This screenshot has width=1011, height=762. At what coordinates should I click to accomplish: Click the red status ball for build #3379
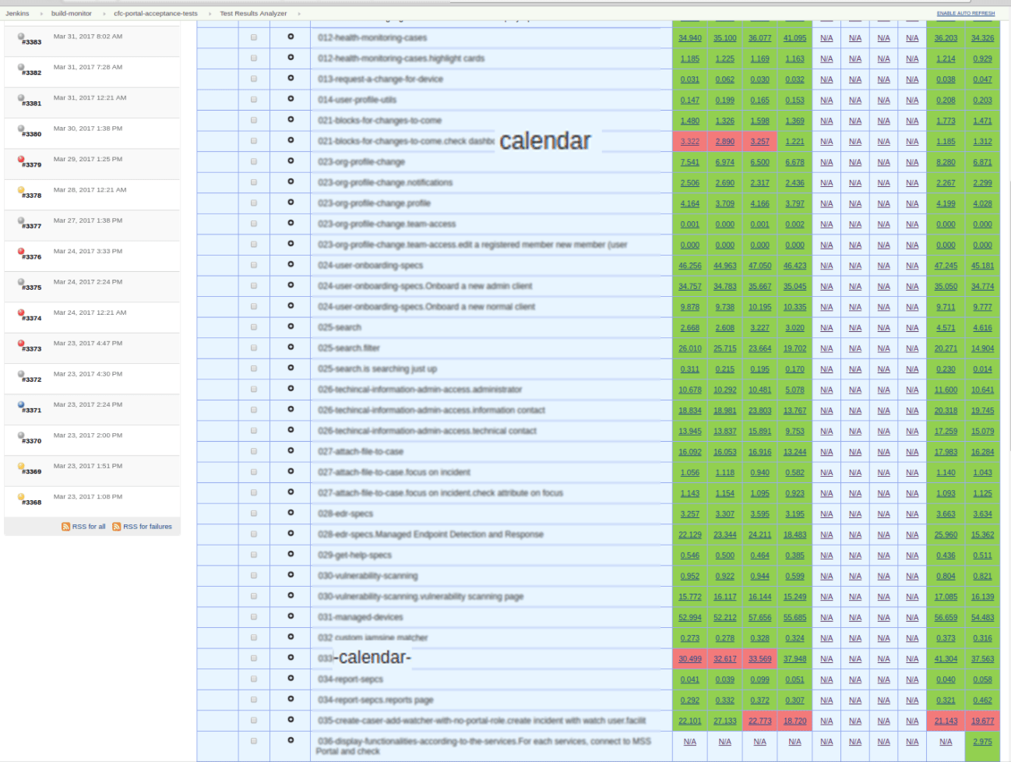point(21,159)
